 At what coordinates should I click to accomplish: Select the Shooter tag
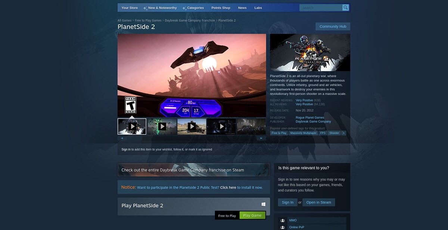coord(334,133)
